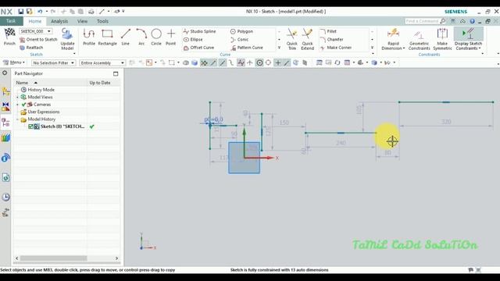Select the Arc tool
Viewport: 500px width, 281px height.
141,37
